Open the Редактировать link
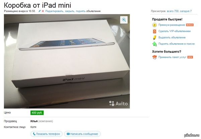Screen dimensions: 201x139 click(55, 11)
